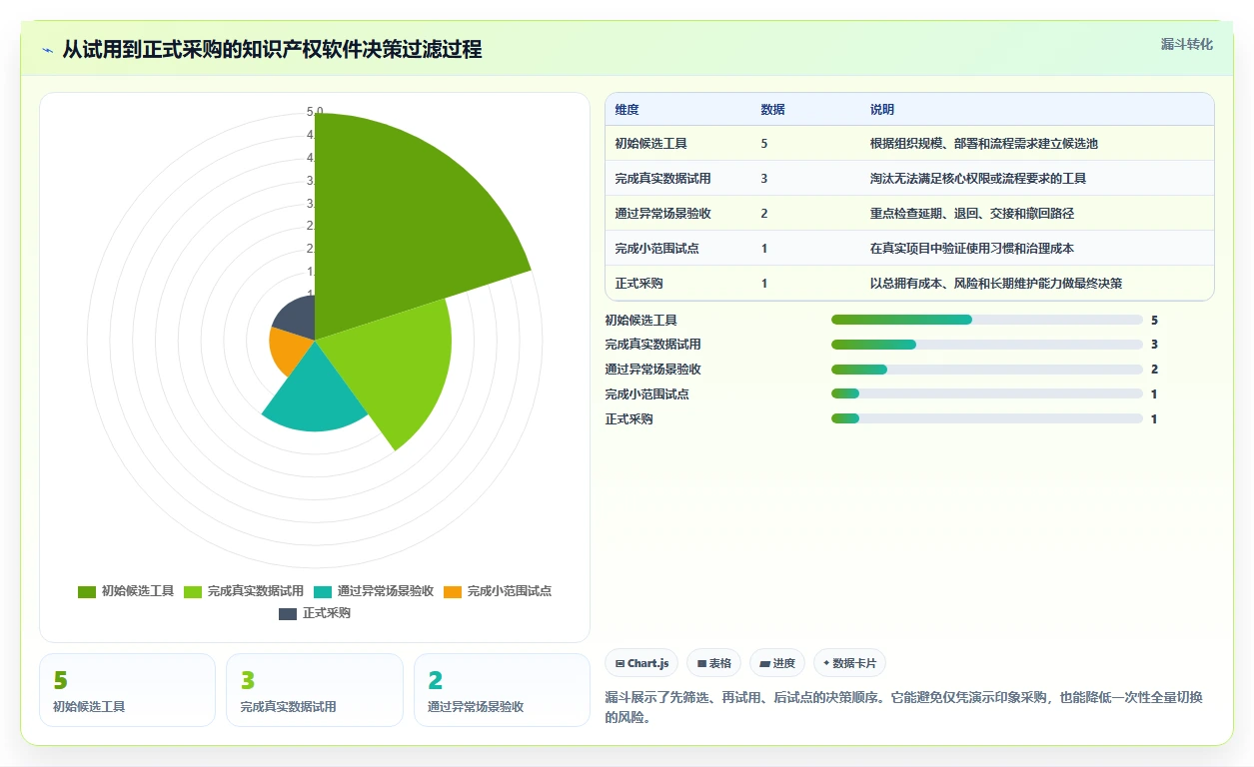The image size is (1254, 767).
Task: Click the 通过异常场景验收 progress bar
Action: point(987,370)
